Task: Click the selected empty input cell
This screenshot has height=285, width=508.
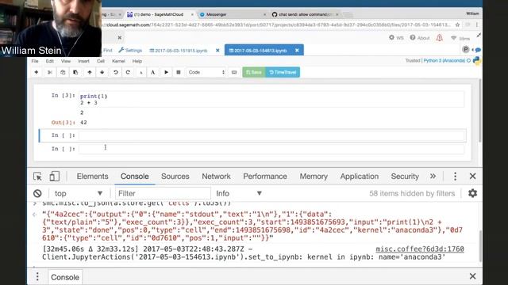Action: pos(271,135)
